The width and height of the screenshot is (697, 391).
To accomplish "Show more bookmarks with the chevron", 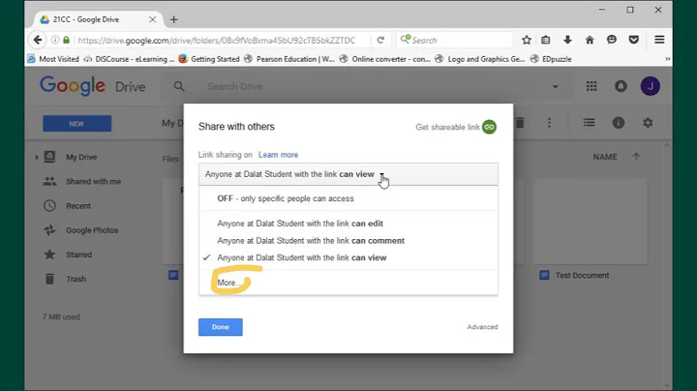I will point(667,59).
